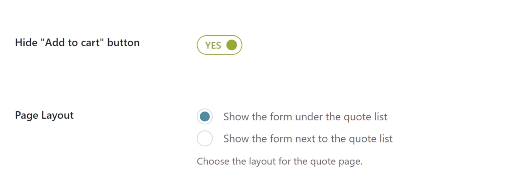Pick the form-next-to-quote-list layout option
This screenshot has height=184, width=512.
tap(205, 139)
